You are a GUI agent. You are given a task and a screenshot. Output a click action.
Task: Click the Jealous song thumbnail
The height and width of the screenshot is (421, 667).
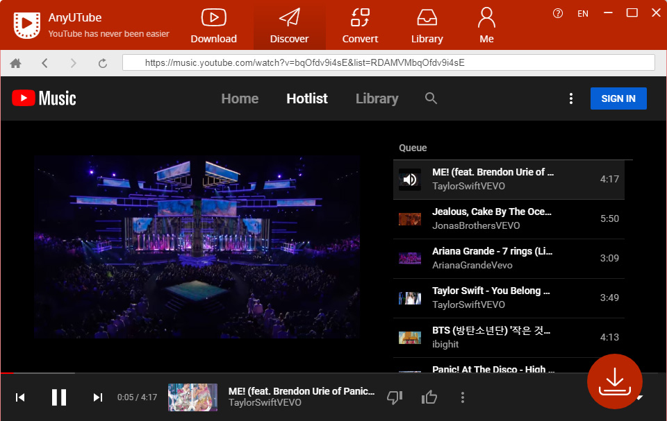pyautogui.click(x=410, y=218)
